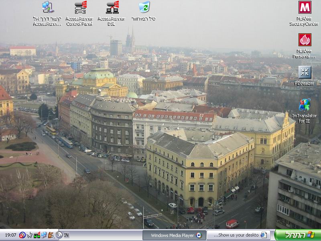Image resolution: width=321 pixels, height=241 pixels.
Task: Click the two-monitors network tray icon
Action: [x=43, y=235]
